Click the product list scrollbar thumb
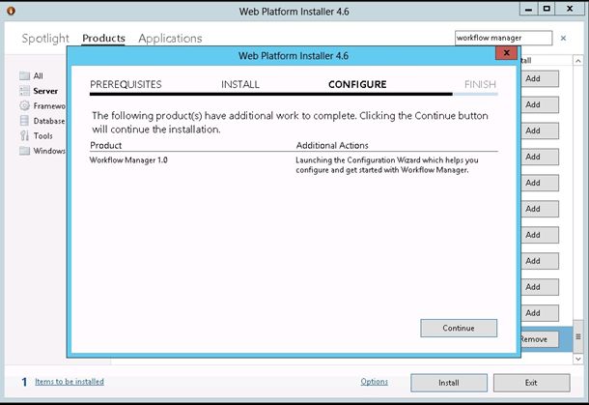This screenshot has width=589, height=405. coord(578,336)
